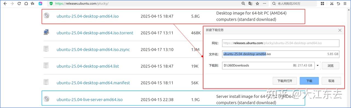Click the undo closed tab arrow

[x=338, y=4]
